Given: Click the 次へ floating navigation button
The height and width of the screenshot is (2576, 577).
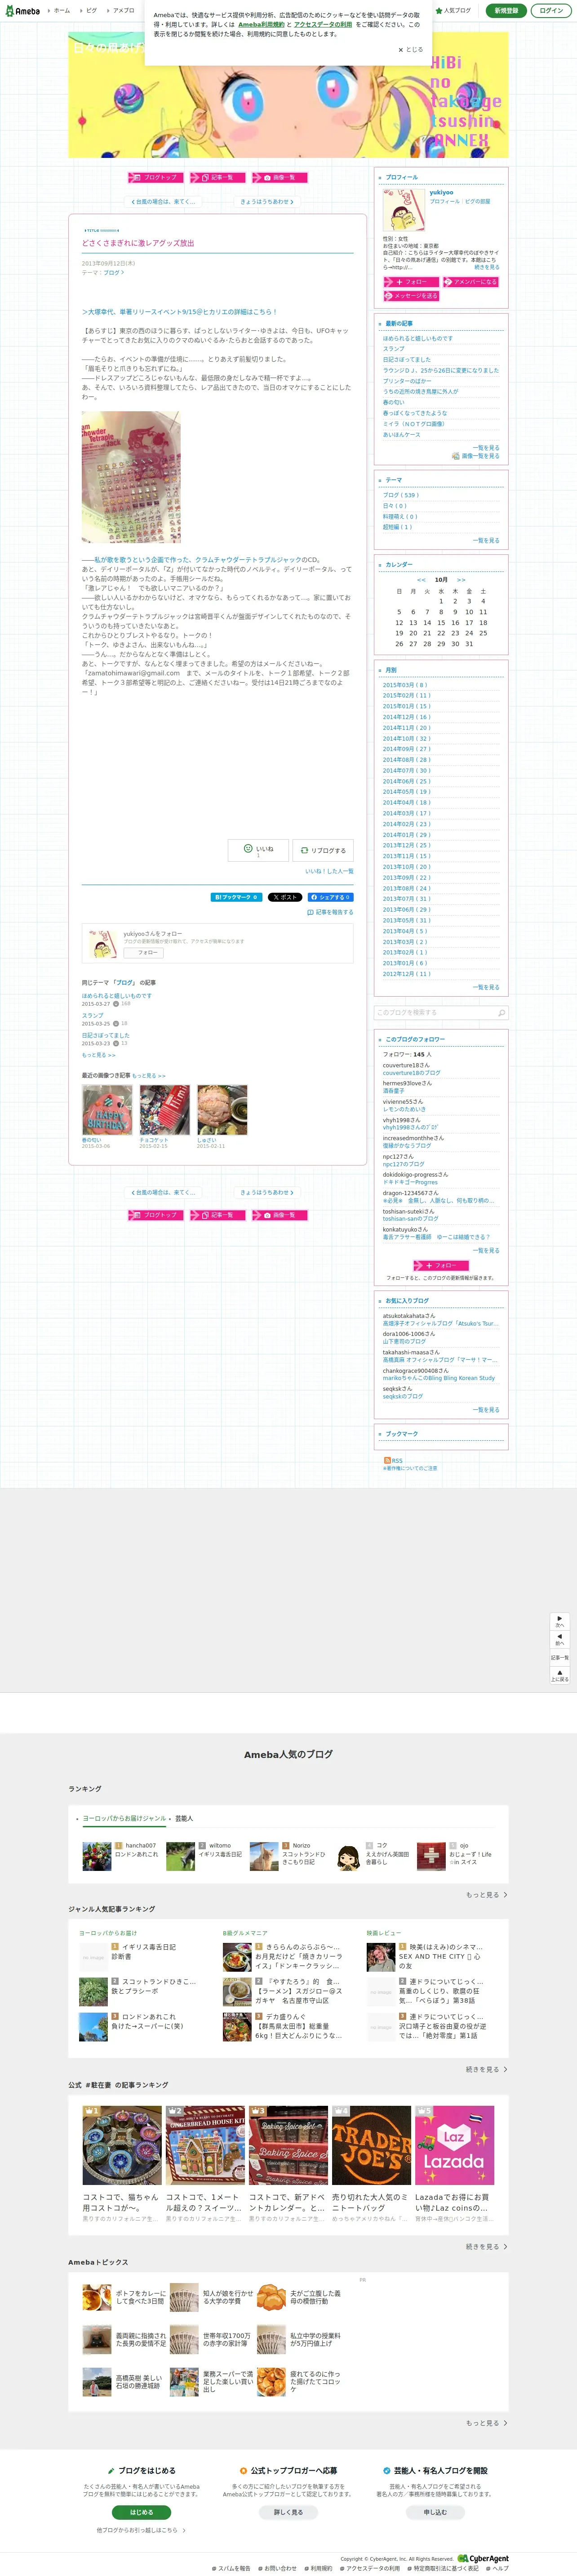Looking at the screenshot, I should point(560,1621).
